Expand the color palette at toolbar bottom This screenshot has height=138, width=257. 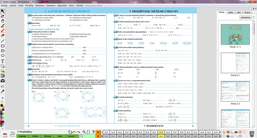[2, 129]
